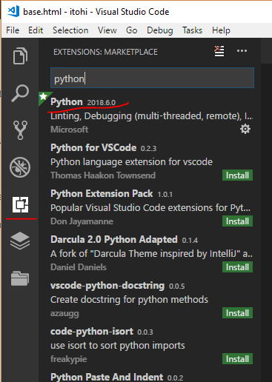Open the Explorer files view
This screenshot has width=272, height=382.
pos(20,56)
